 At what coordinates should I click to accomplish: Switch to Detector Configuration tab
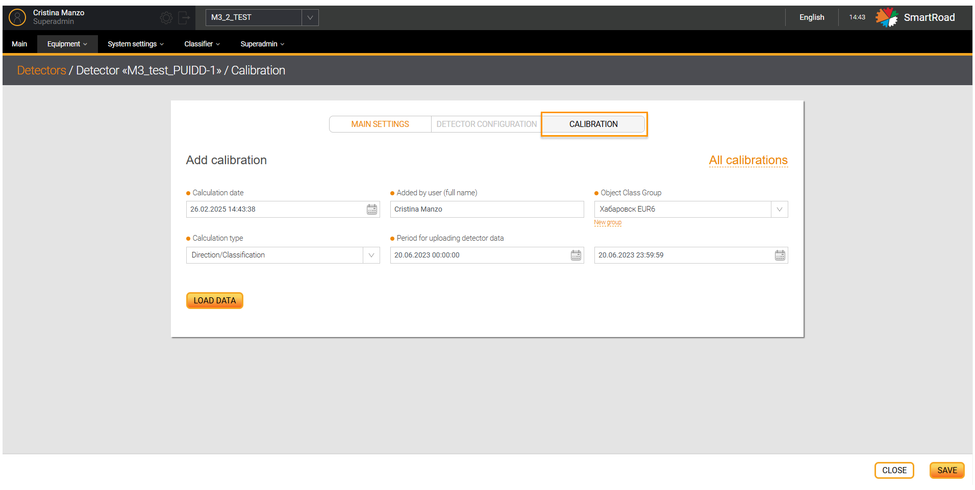click(486, 124)
